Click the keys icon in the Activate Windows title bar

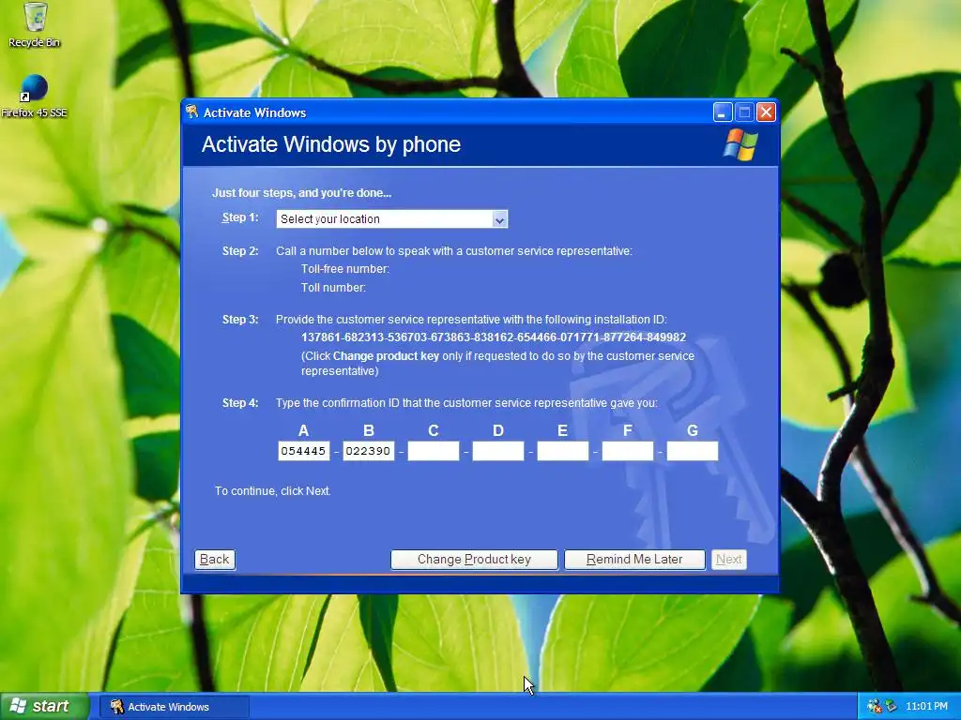[x=192, y=112]
